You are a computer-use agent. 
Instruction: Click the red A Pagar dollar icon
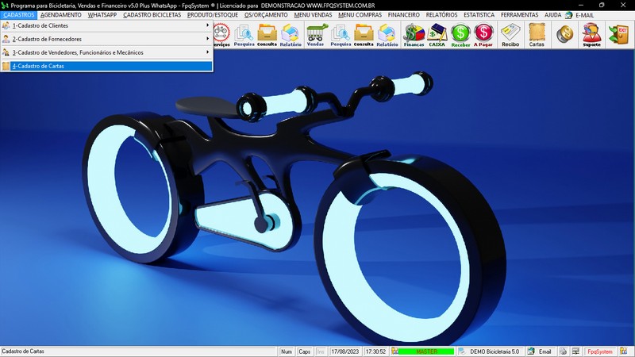pyautogui.click(x=483, y=35)
